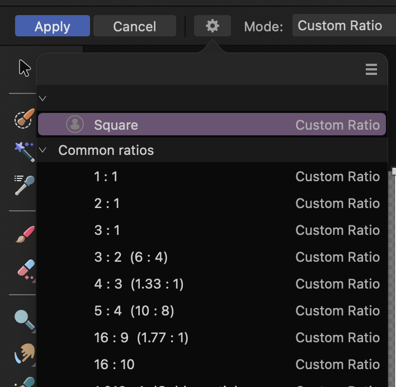Open the crop presets gear menu
Image resolution: width=396 pixels, height=387 pixels.
(212, 26)
